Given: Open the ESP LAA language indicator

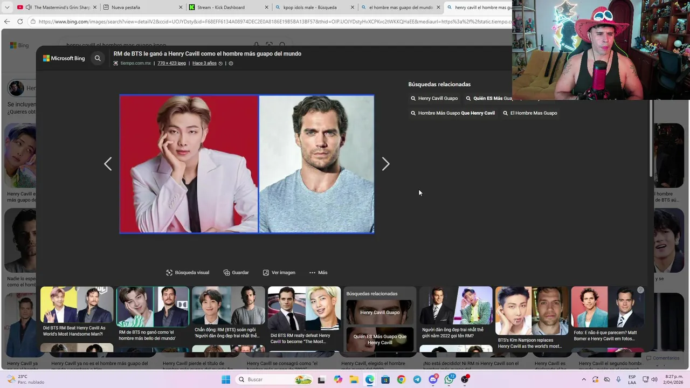Looking at the screenshot, I should 632,379.
